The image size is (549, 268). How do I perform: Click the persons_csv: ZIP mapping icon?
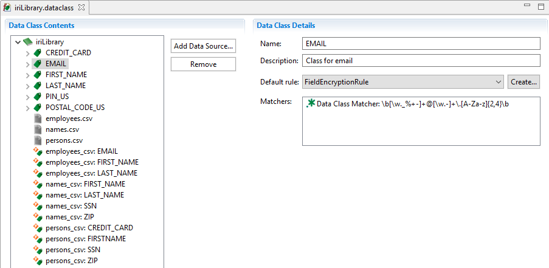tap(38, 261)
